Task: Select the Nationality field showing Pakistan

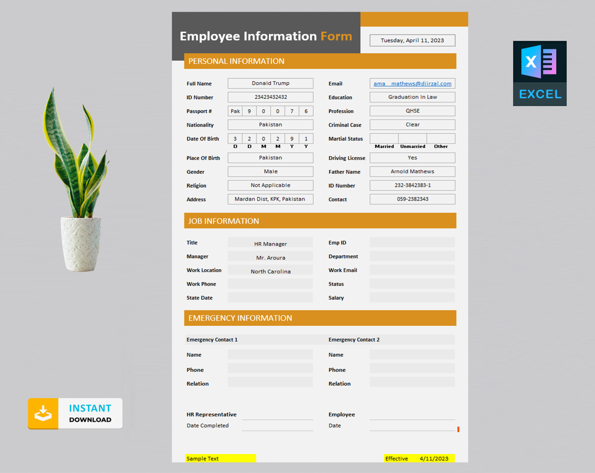Action: [x=270, y=124]
